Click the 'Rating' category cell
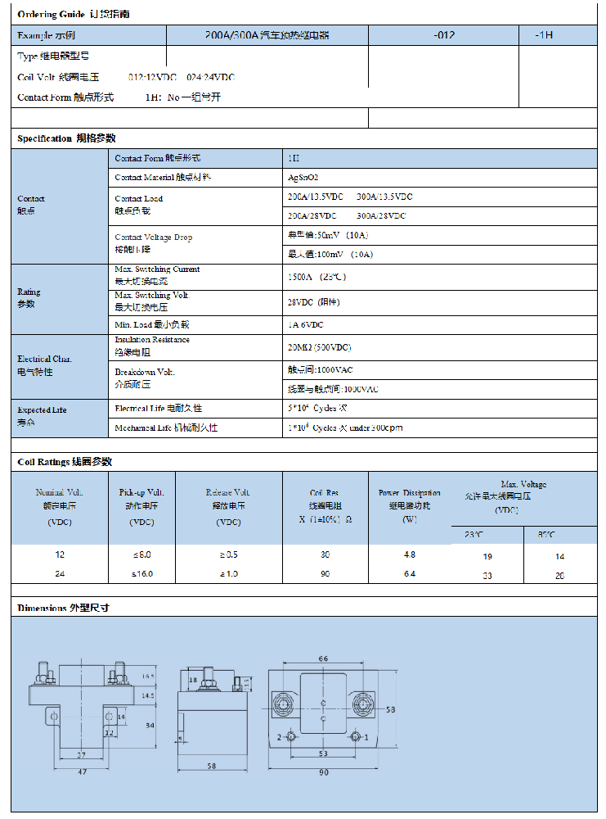Image resolution: width=606 pixels, height=819 pixels. point(60,299)
